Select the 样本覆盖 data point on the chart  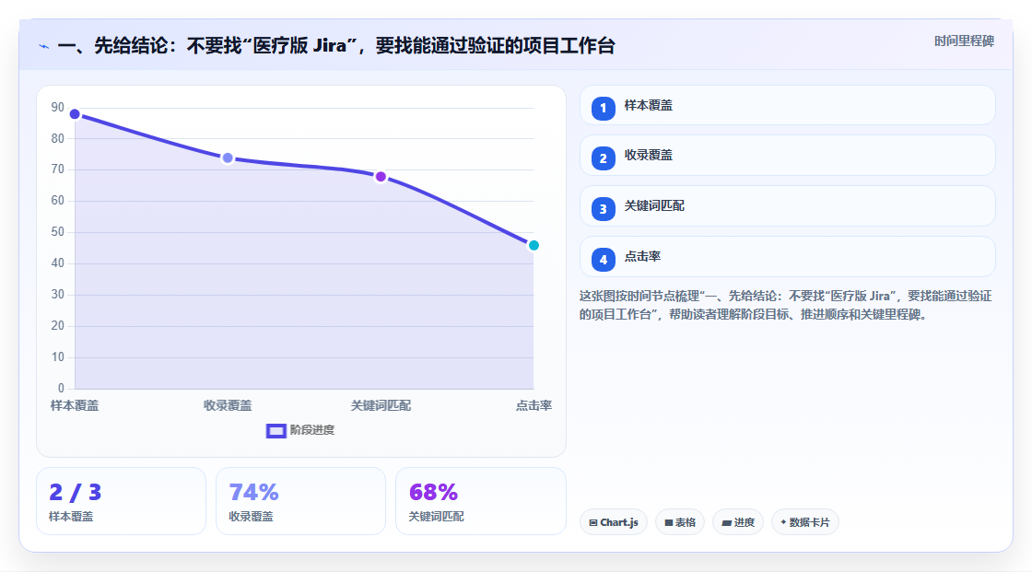75,114
